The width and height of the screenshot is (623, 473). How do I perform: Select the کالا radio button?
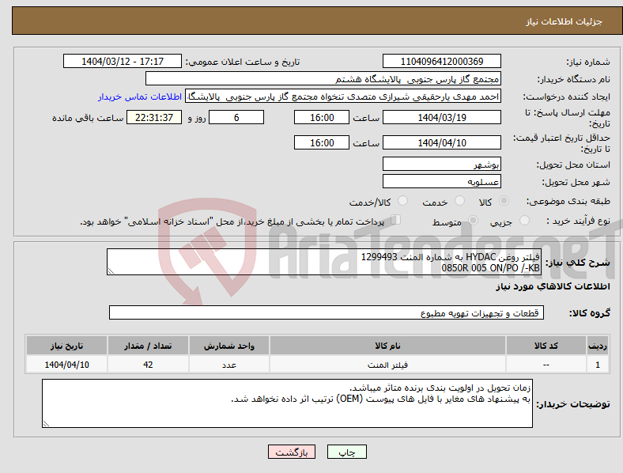pyautogui.click(x=504, y=201)
